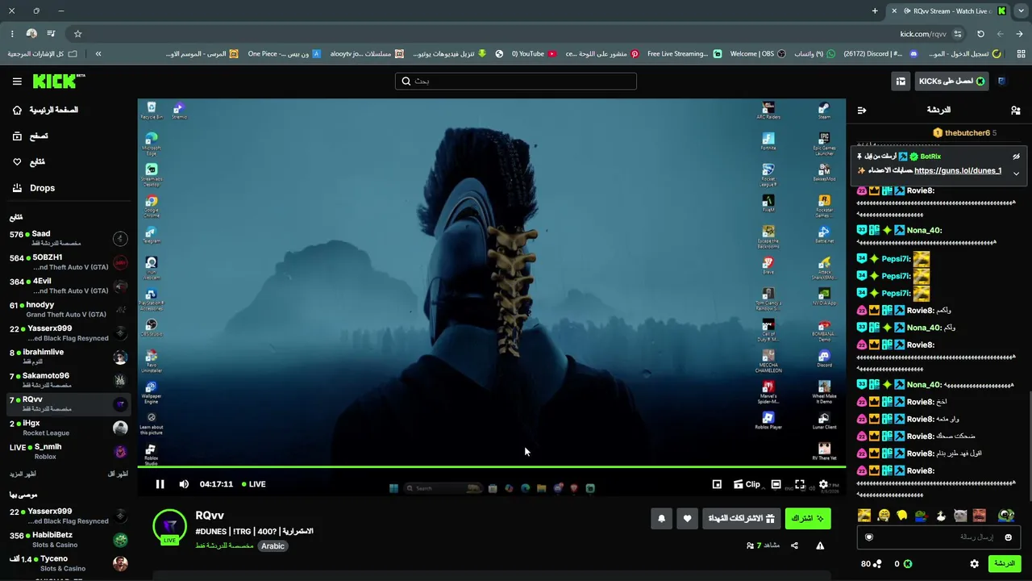
Task: Enter fullscreen on the video player
Action: point(800,484)
